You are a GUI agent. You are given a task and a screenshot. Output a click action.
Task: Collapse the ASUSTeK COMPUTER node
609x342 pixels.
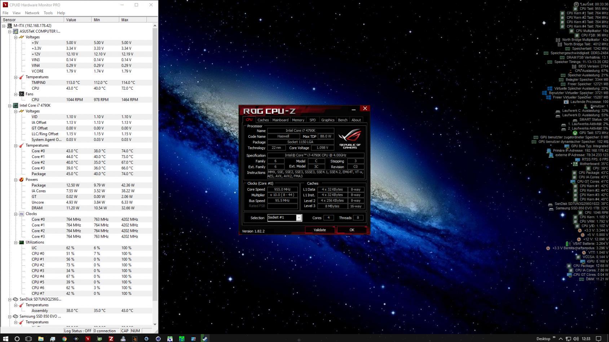(x=10, y=31)
